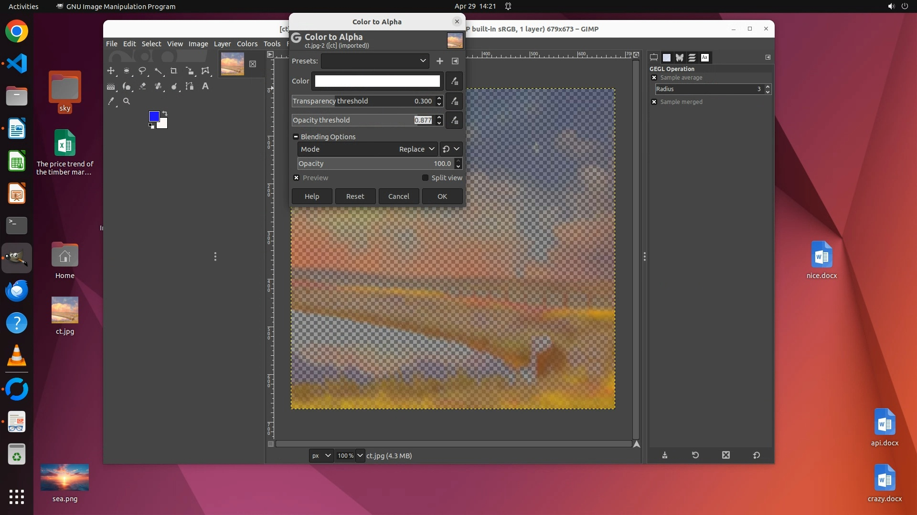Screen dimensions: 917x515
Task: Select the Move tool in toolbox
Action: tap(111, 71)
